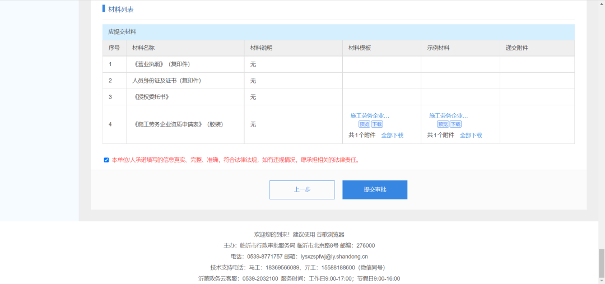Click 全部下载 in the 示例材料 column
Screen dimensions: 605x284
471,136
